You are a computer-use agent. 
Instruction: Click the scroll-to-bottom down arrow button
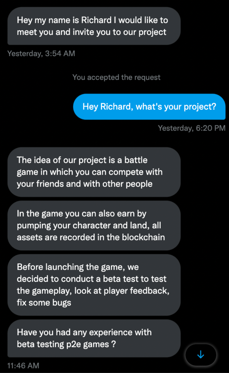pos(201,354)
